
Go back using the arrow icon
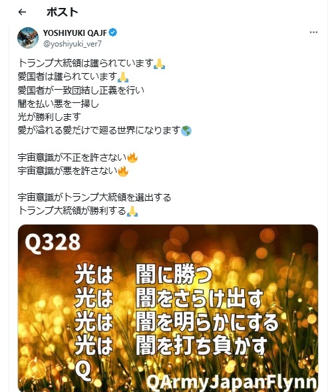(x=22, y=12)
